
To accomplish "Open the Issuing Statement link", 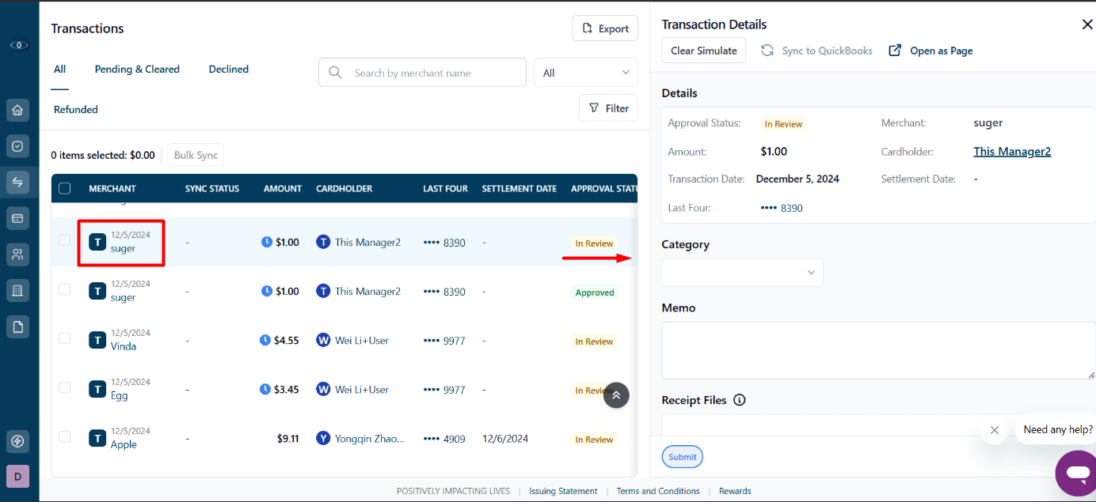I will 563,491.
